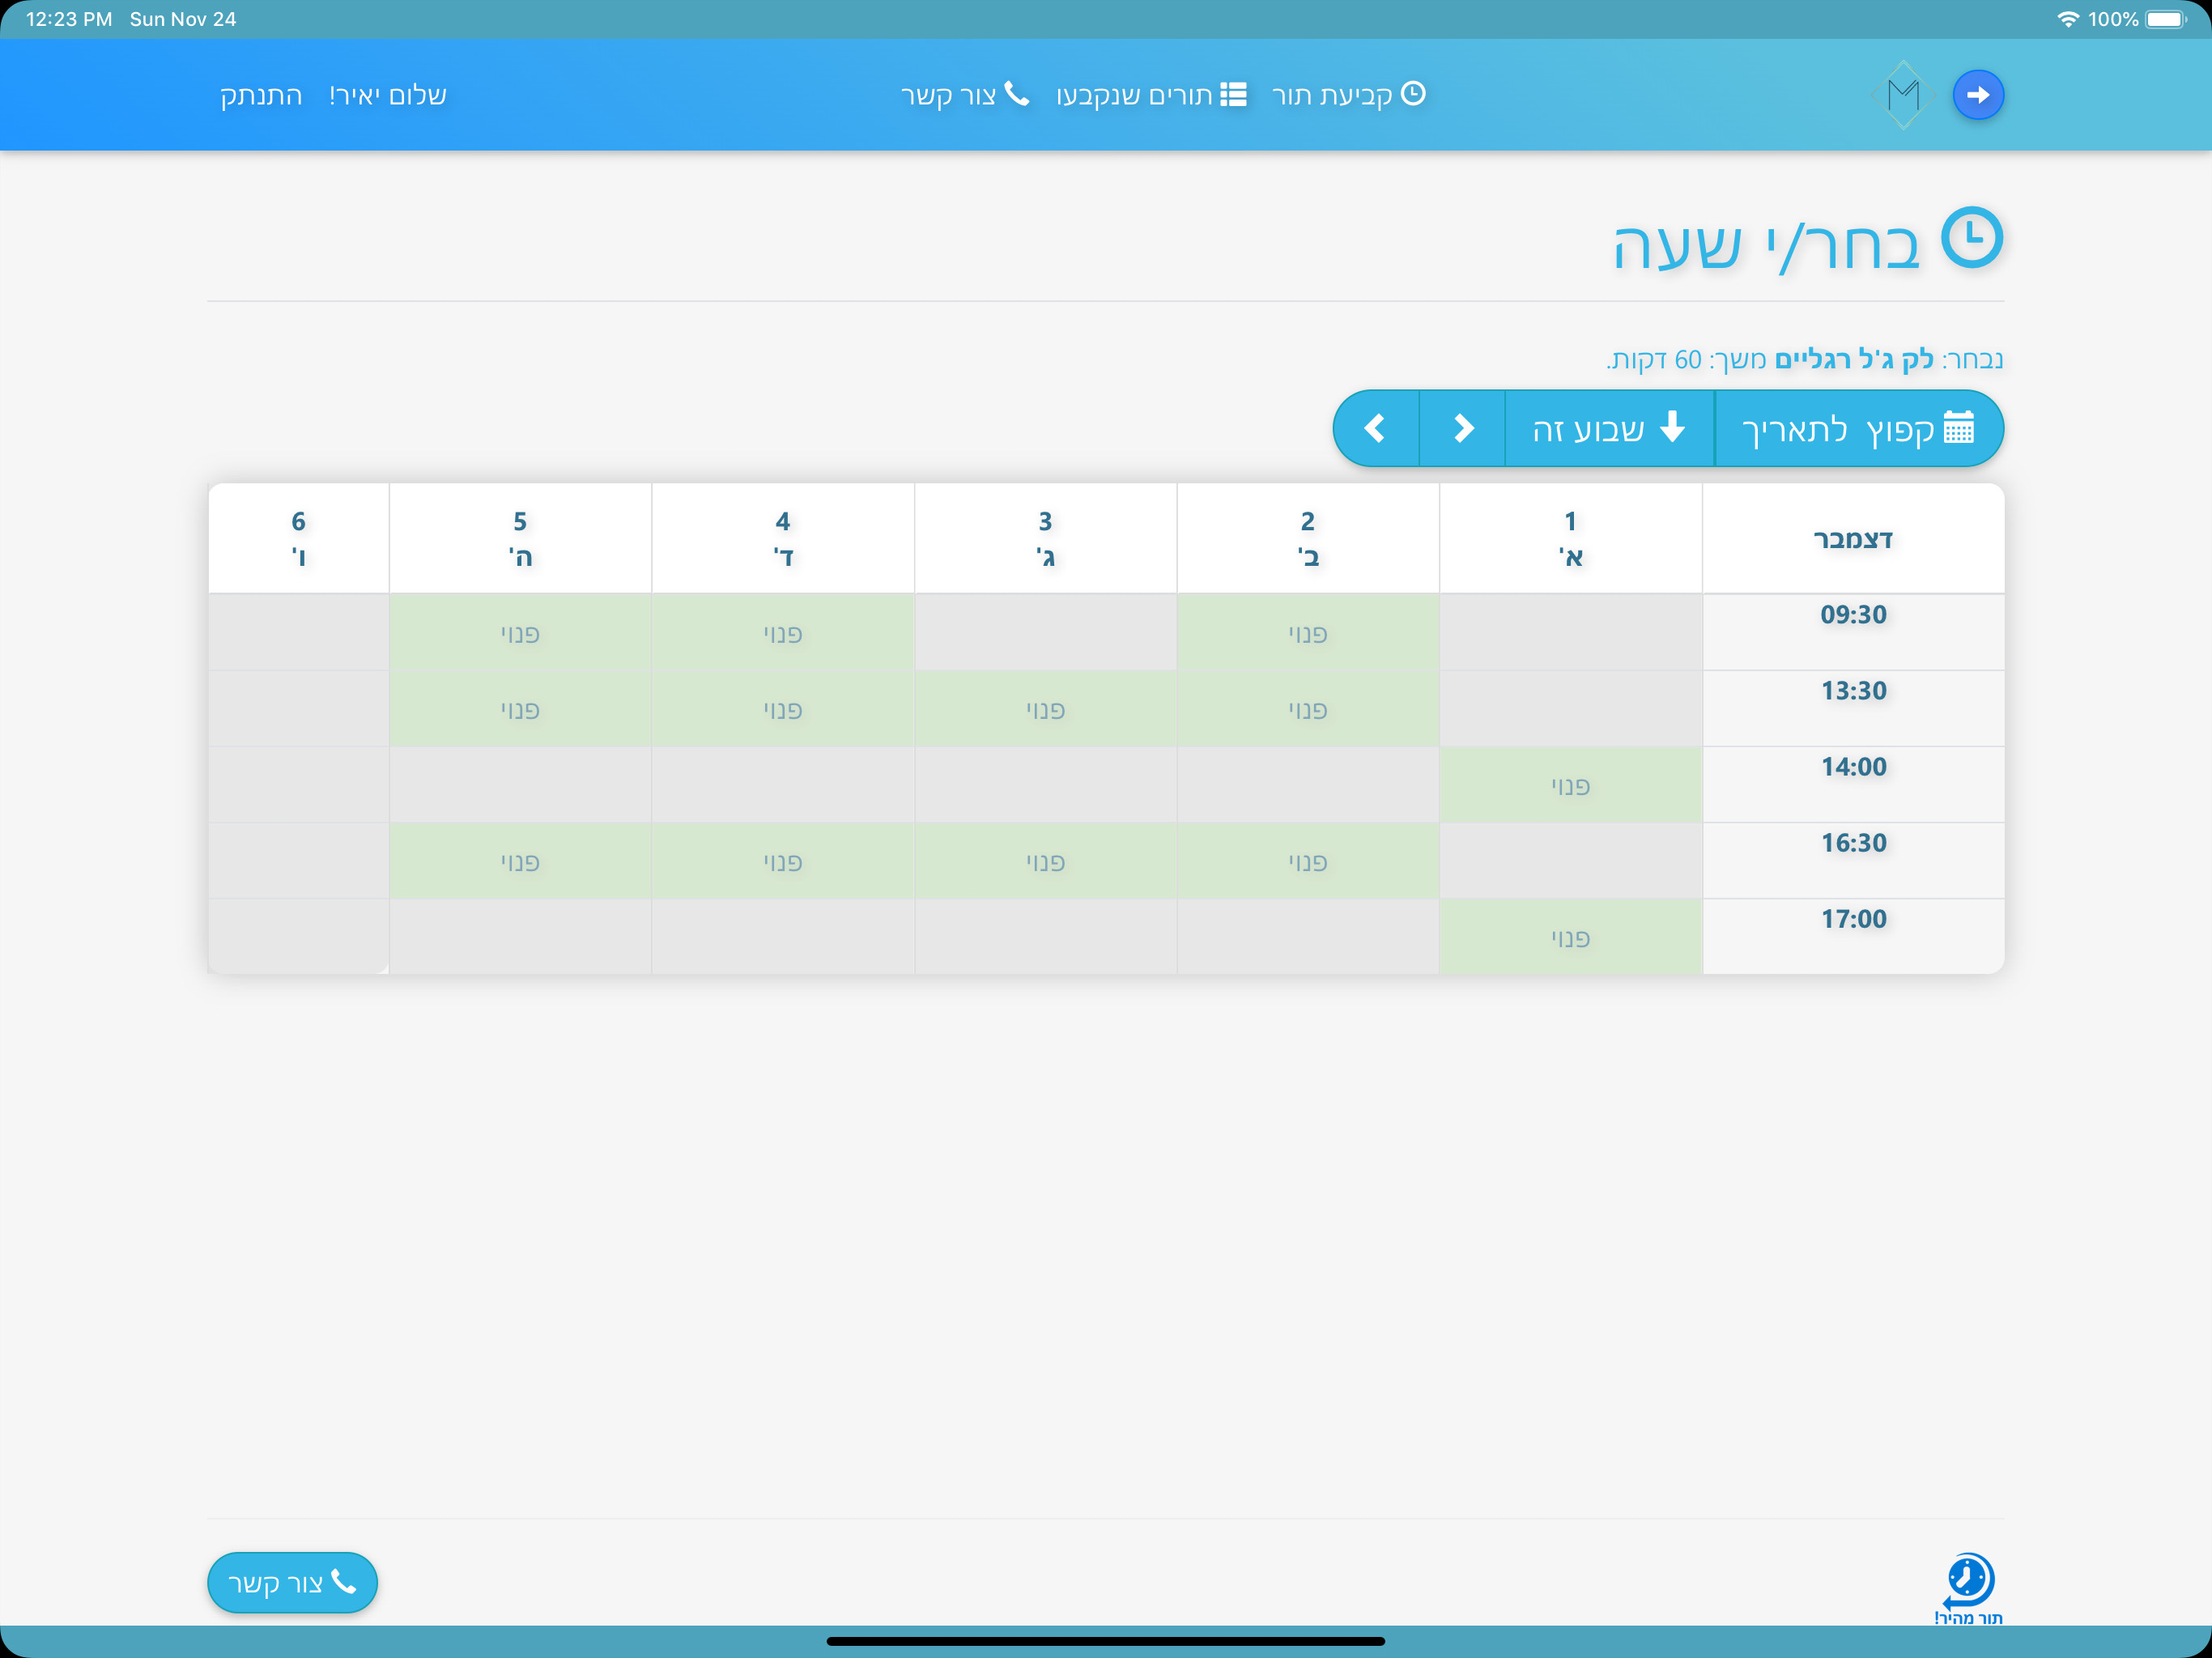Click שבוע זה this week button
Screen dimensions: 2212x1658
point(1609,429)
